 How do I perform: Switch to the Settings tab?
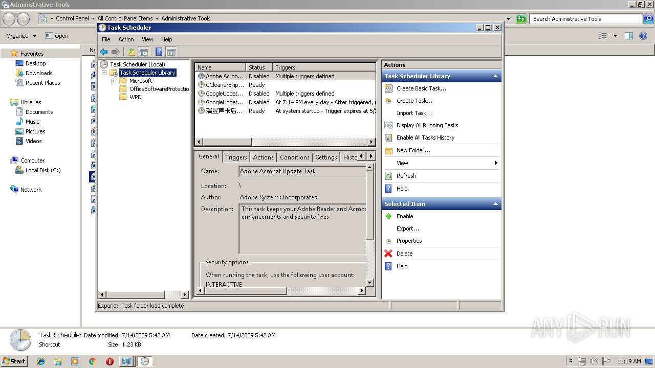pyautogui.click(x=326, y=157)
